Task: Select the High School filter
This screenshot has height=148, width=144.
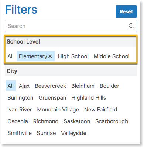Action: point(73,56)
